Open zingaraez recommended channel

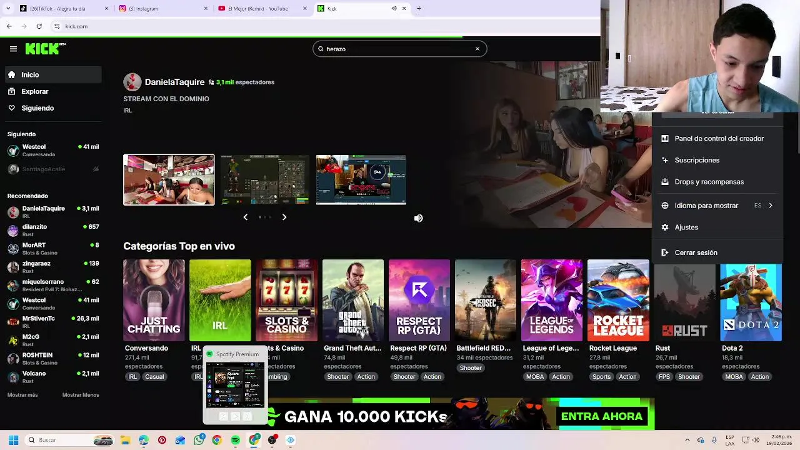(52, 267)
